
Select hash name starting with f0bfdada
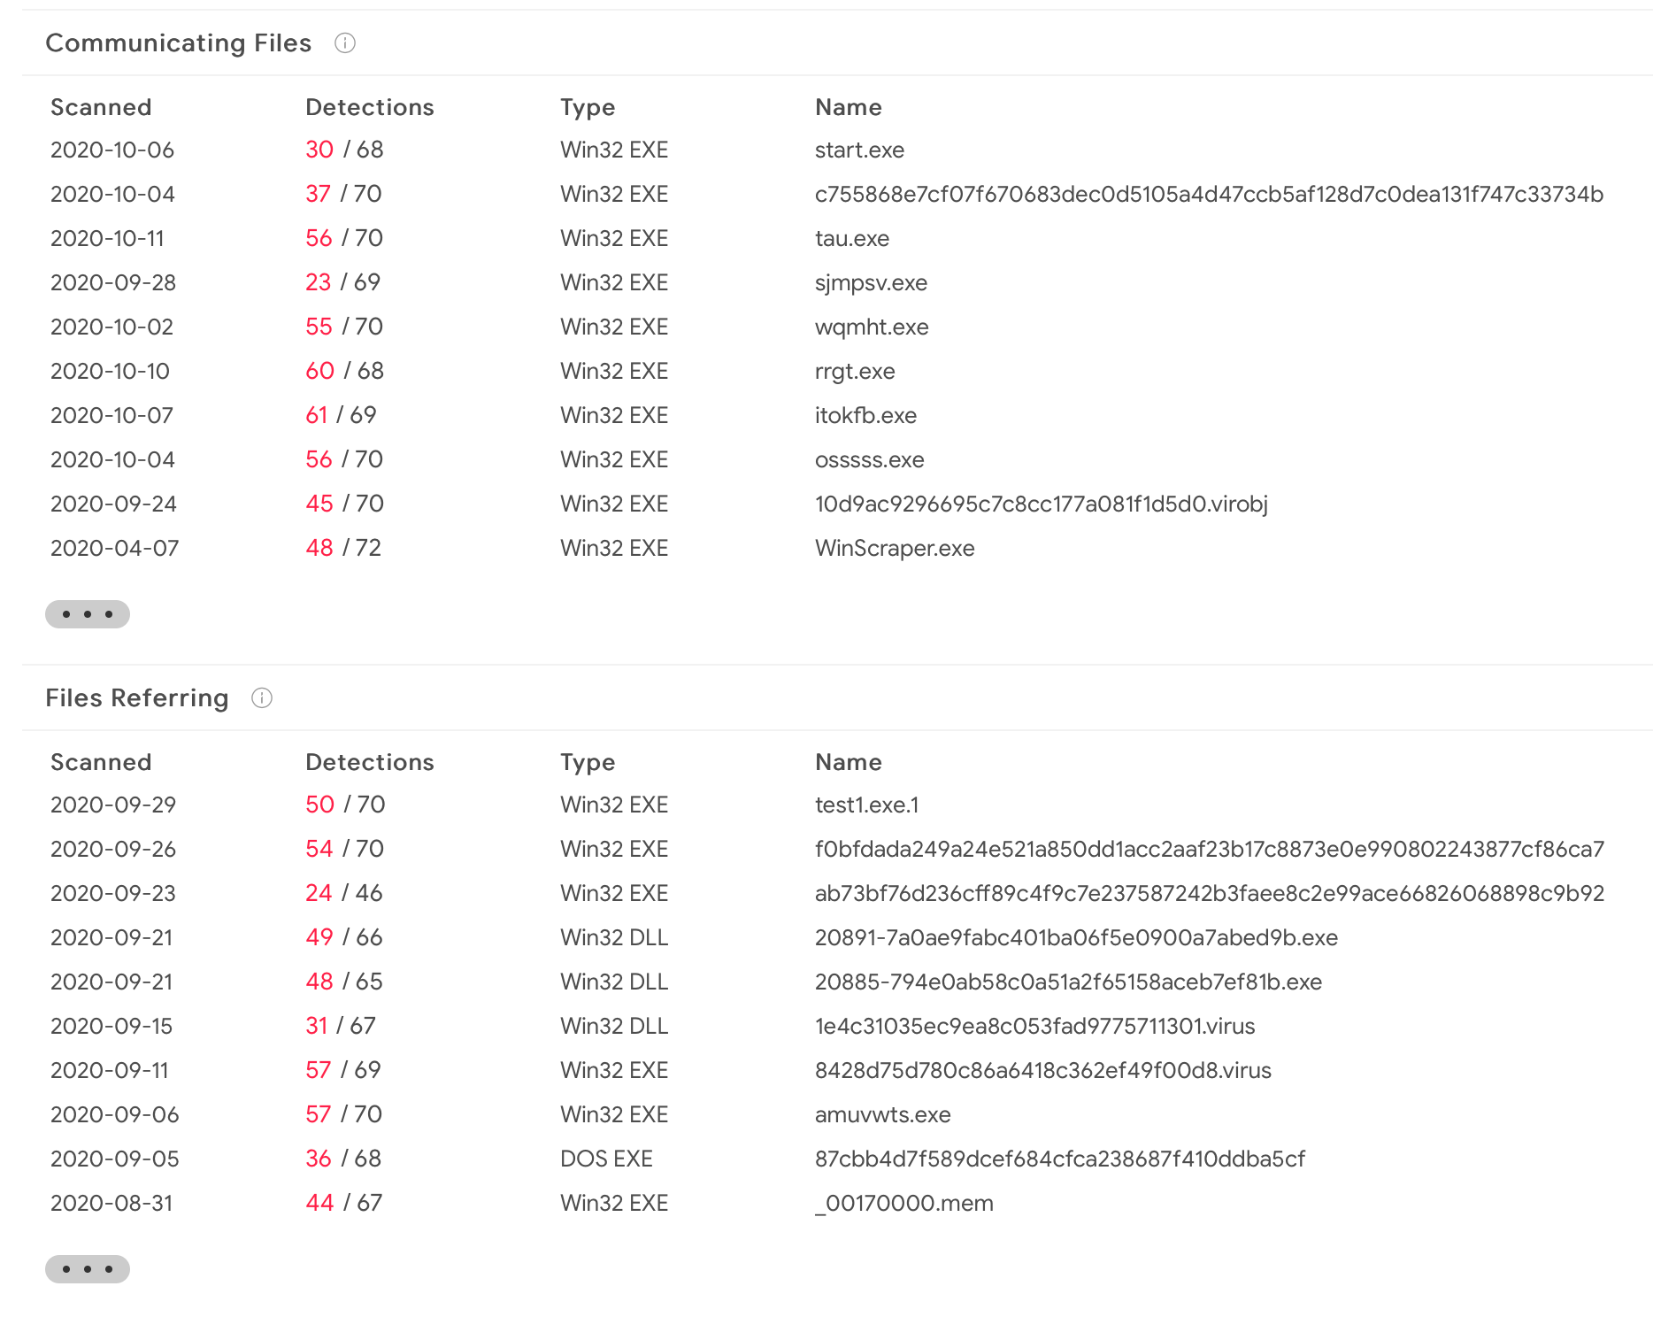[1209, 849]
